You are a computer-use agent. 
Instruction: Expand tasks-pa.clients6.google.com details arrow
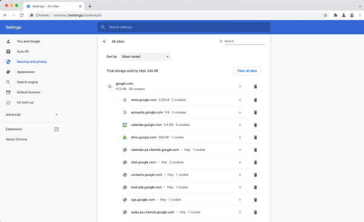[x=240, y=212]
